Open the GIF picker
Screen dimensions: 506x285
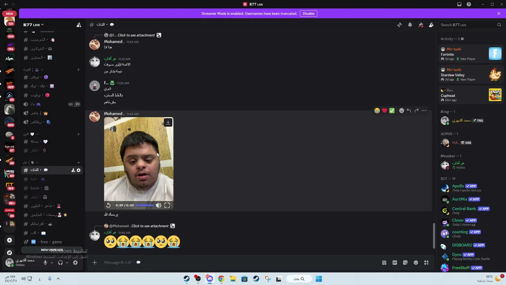tap(395, 262)
